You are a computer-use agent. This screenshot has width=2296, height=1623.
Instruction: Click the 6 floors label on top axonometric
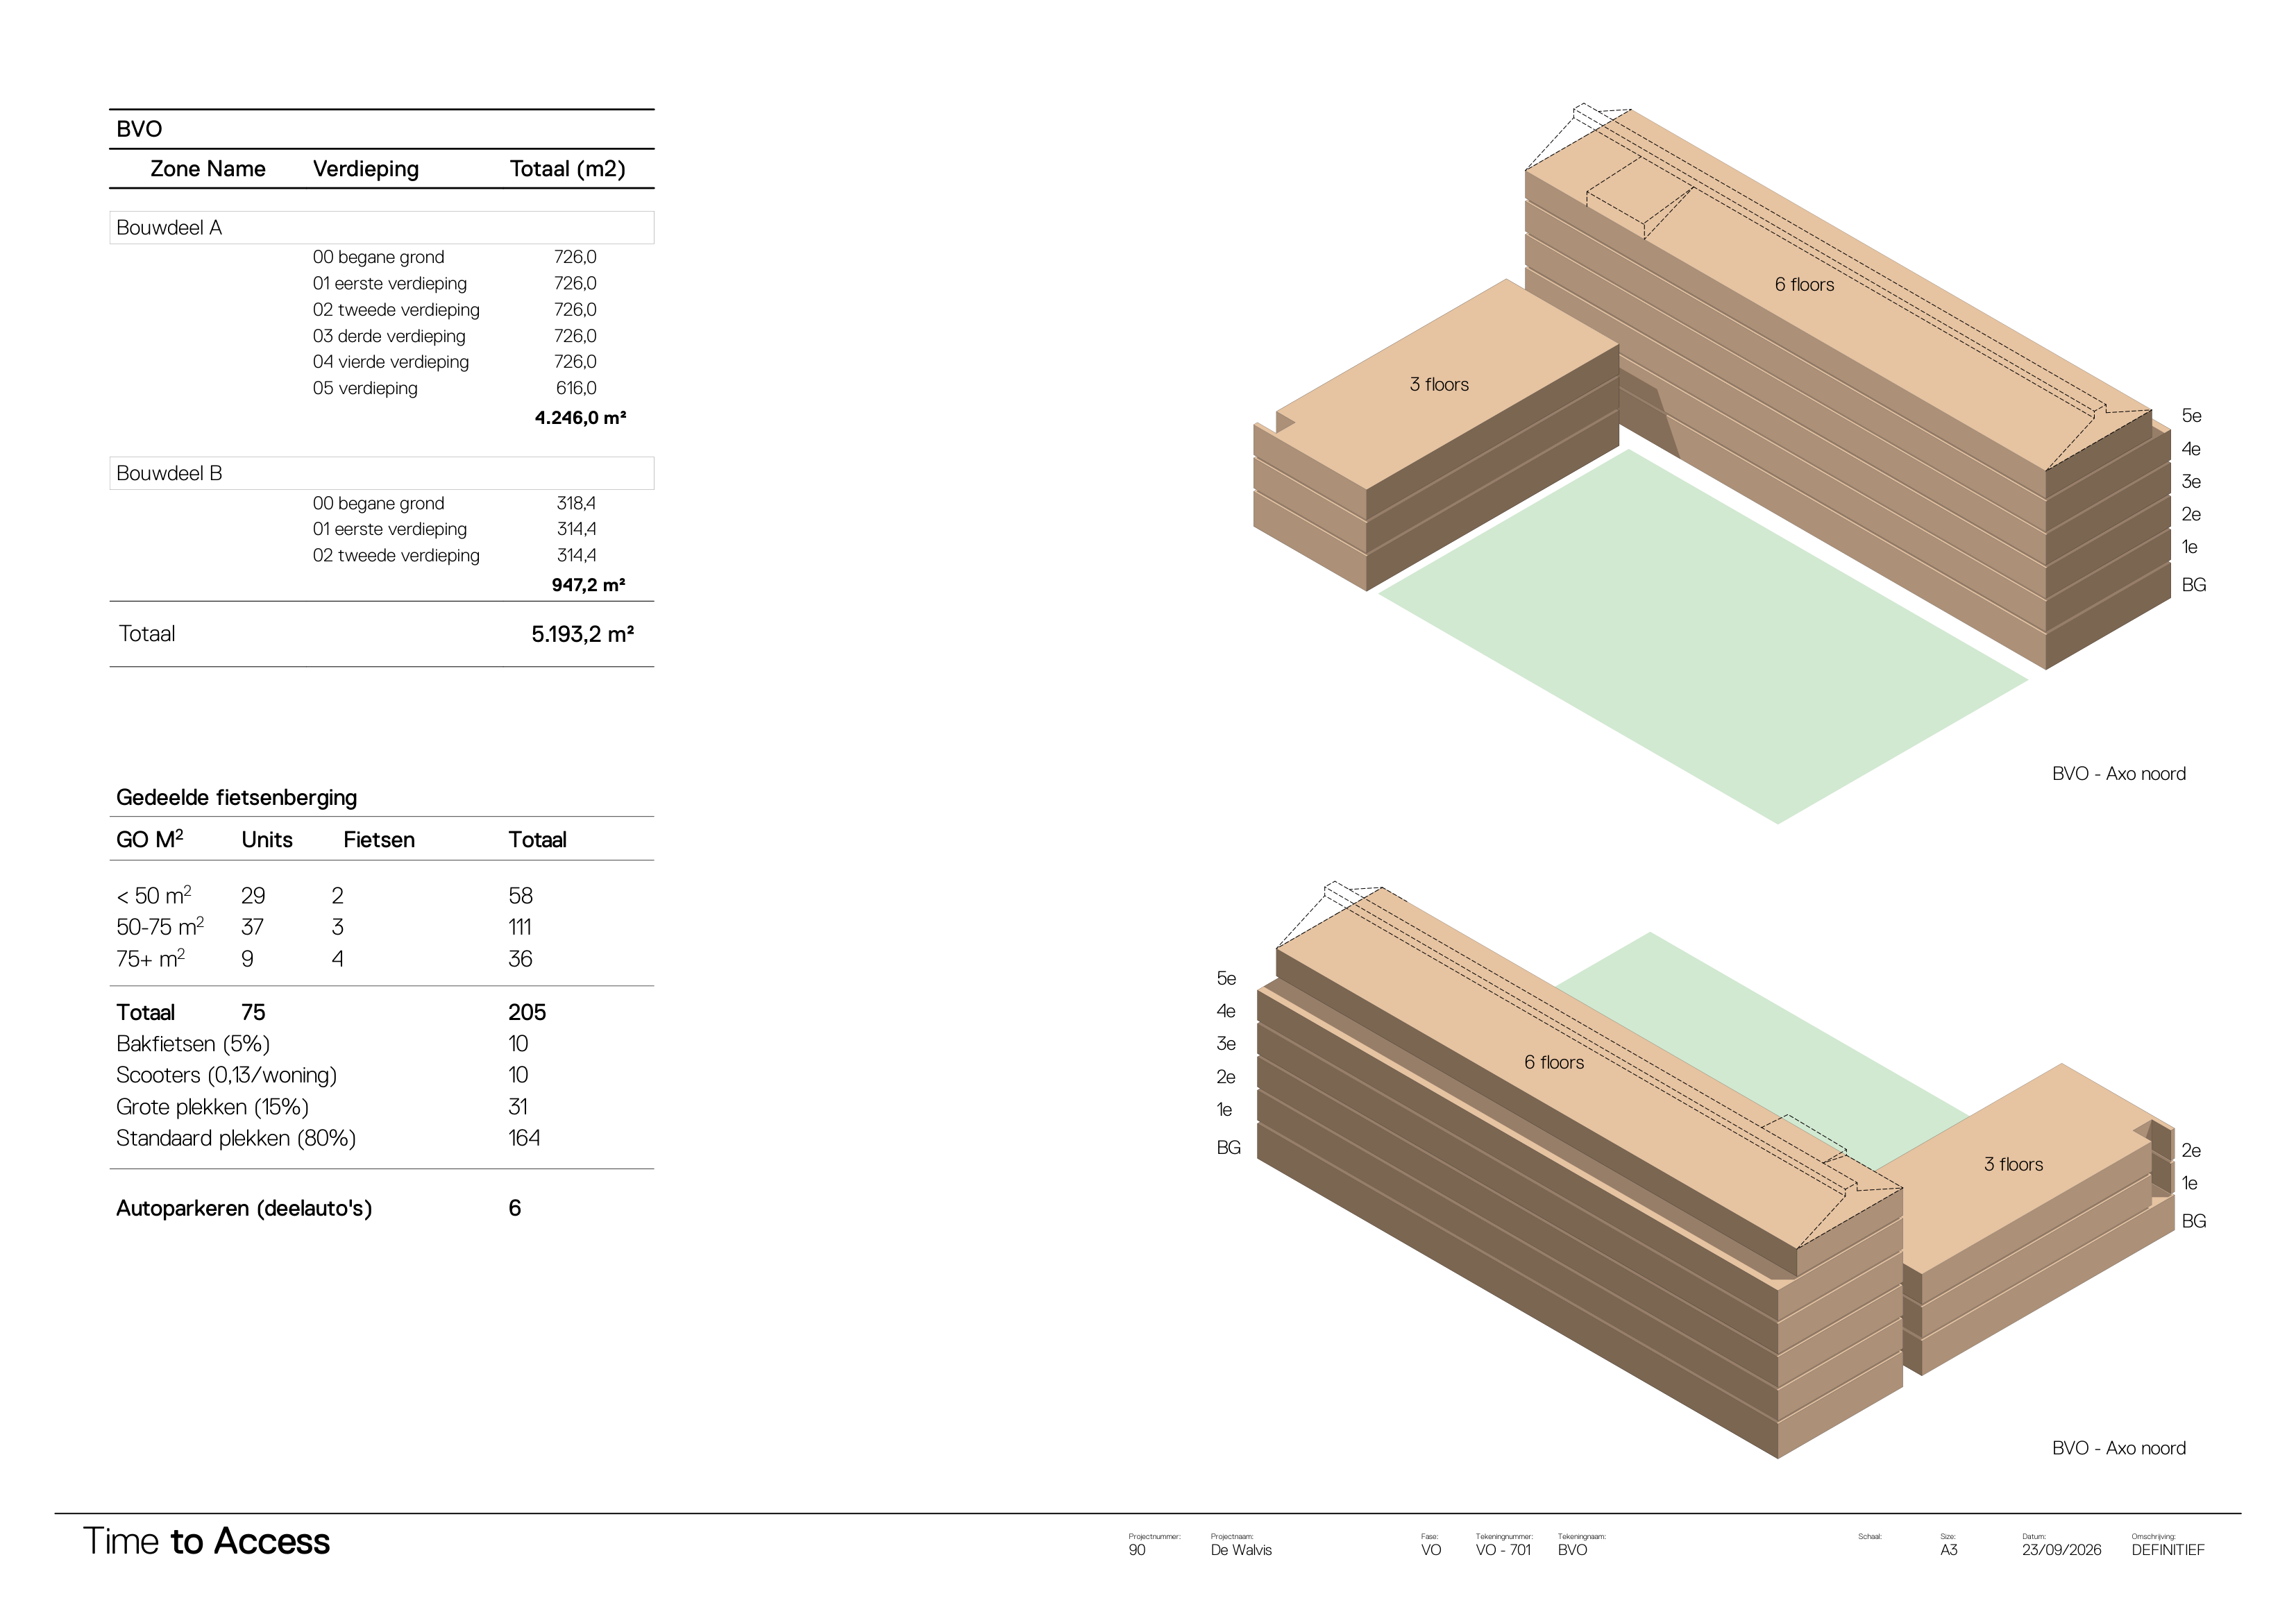(x=1804, y=285)
